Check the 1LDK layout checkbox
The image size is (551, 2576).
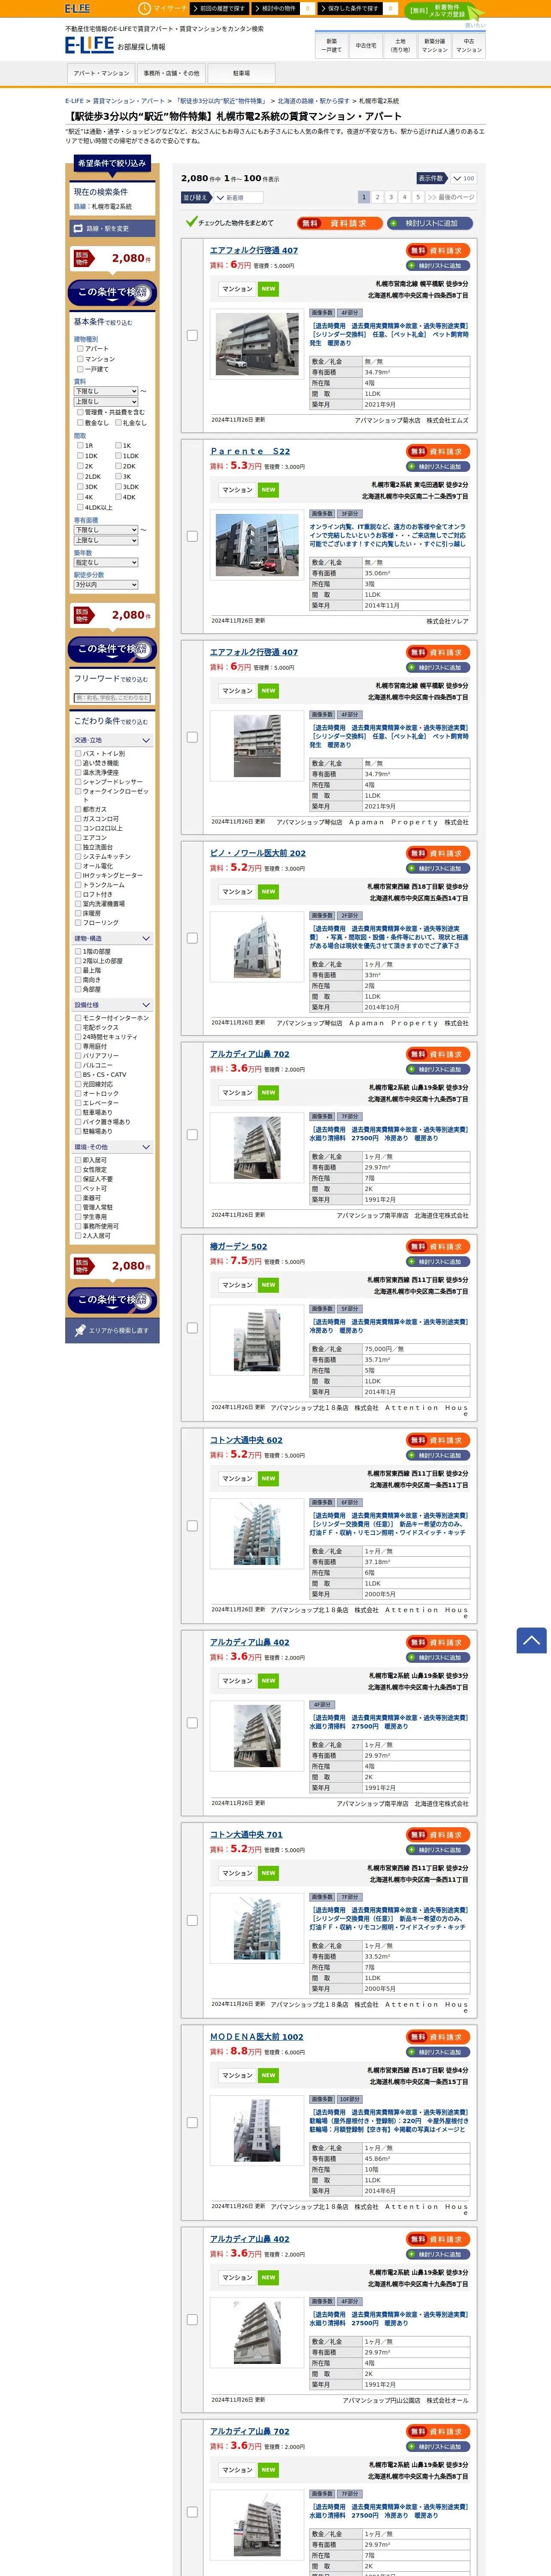[x=118, y=456]
